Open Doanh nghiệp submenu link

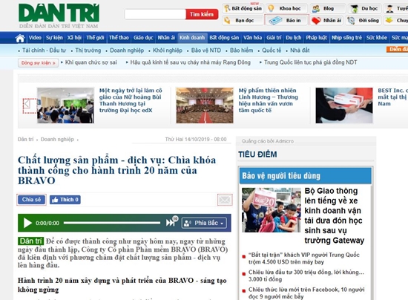127,50
